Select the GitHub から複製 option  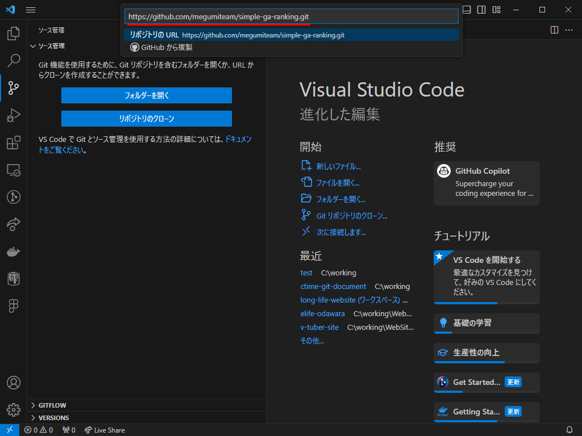point(292,48)
